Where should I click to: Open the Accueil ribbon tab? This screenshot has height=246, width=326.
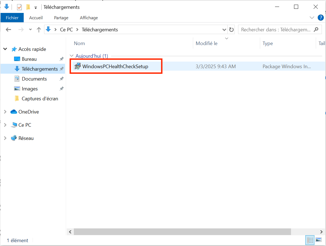(36, 18)
